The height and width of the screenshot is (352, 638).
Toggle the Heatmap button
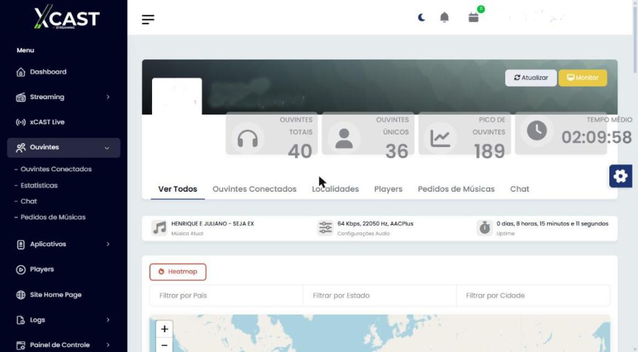tap(178, 272)
